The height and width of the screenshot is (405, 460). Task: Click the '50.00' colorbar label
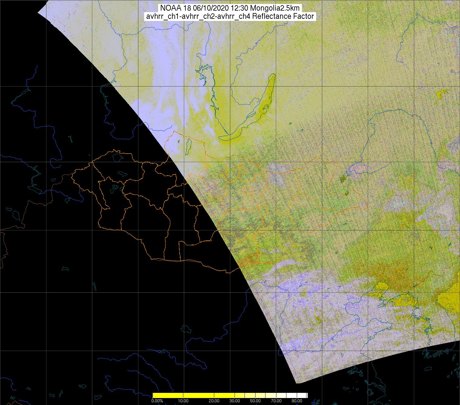255,401
